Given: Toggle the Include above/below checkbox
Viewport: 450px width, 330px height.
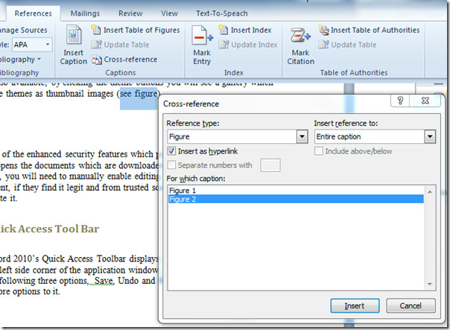Looking at the screenshot, I should (319, 151).
